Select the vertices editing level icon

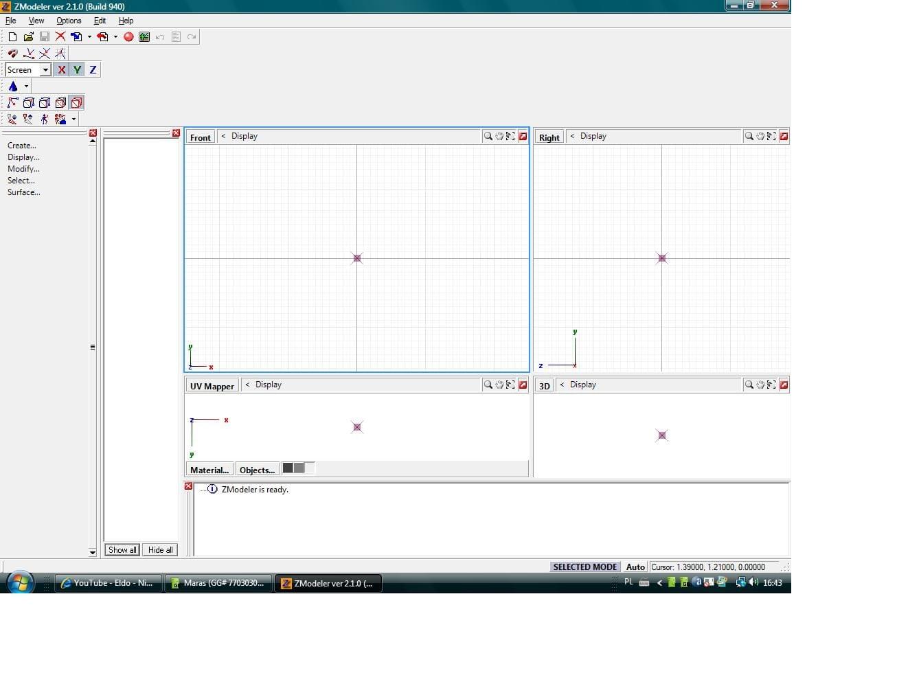point(12,103)
